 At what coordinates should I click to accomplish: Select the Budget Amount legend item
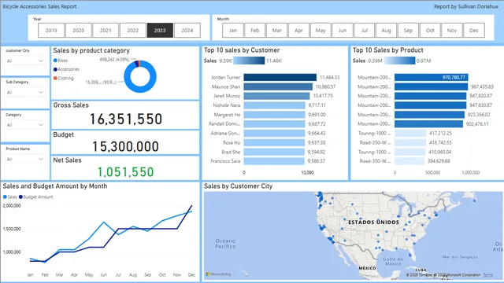click(36, 197)
